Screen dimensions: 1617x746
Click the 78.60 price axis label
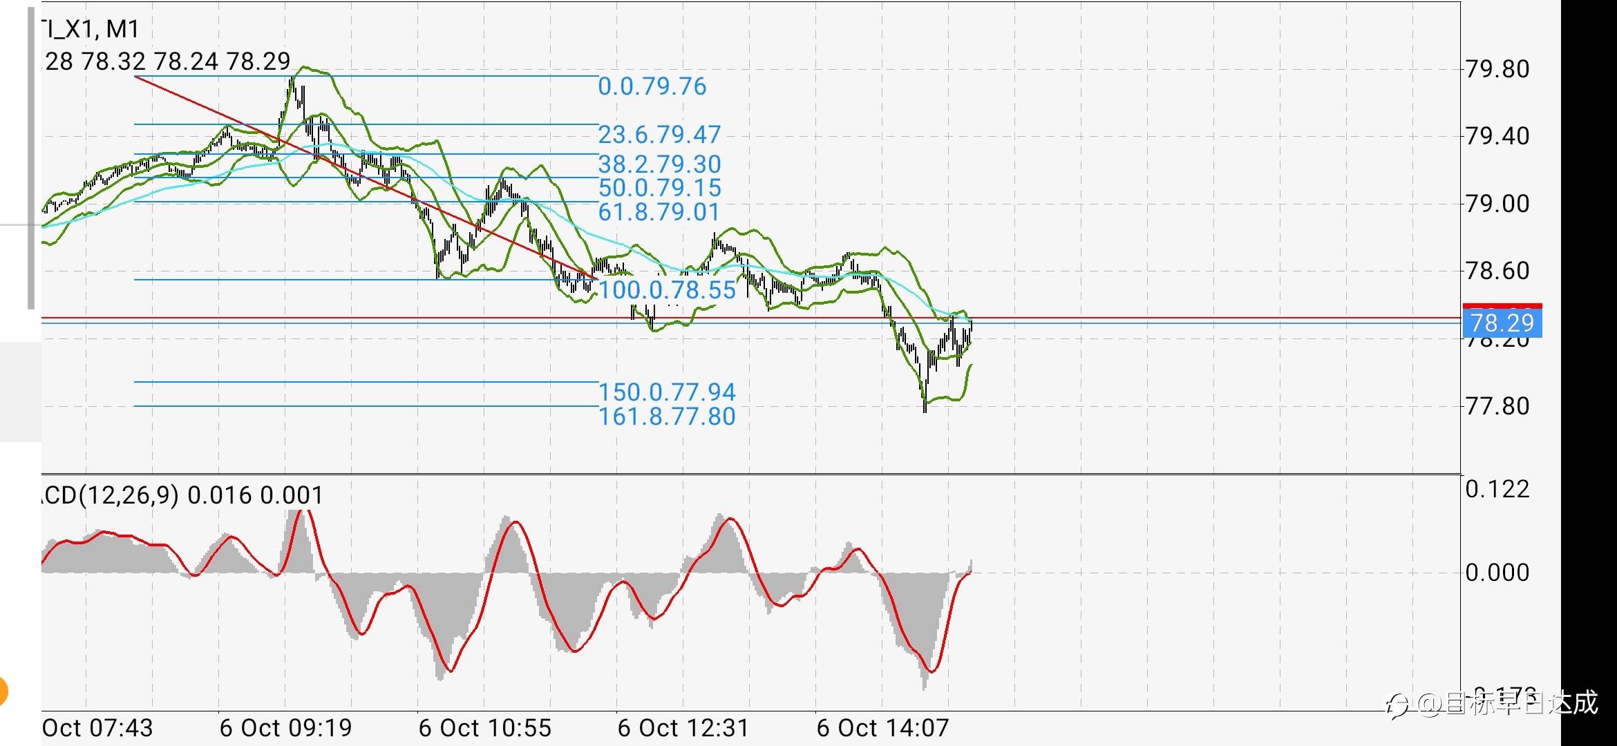pyautogui.click(x=1497, y=271)
